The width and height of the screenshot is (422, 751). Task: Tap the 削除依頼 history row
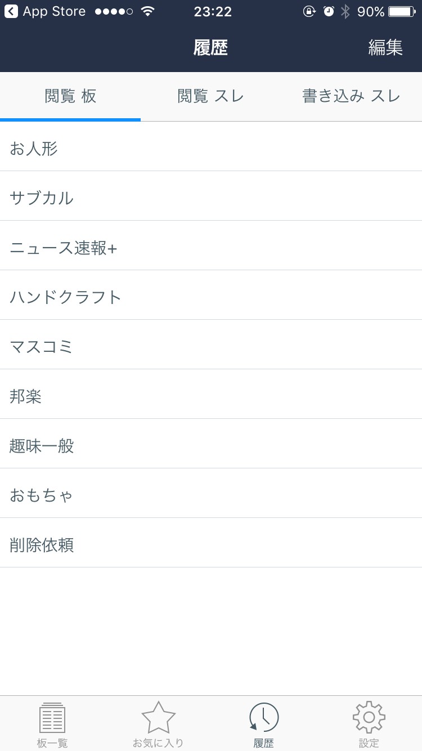[211, 545]
